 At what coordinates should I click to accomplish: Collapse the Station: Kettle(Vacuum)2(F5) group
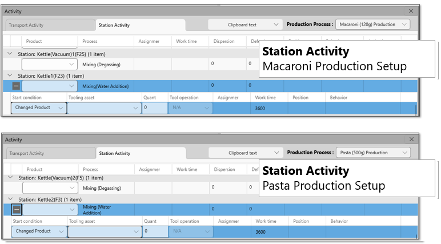coord(10,178)
